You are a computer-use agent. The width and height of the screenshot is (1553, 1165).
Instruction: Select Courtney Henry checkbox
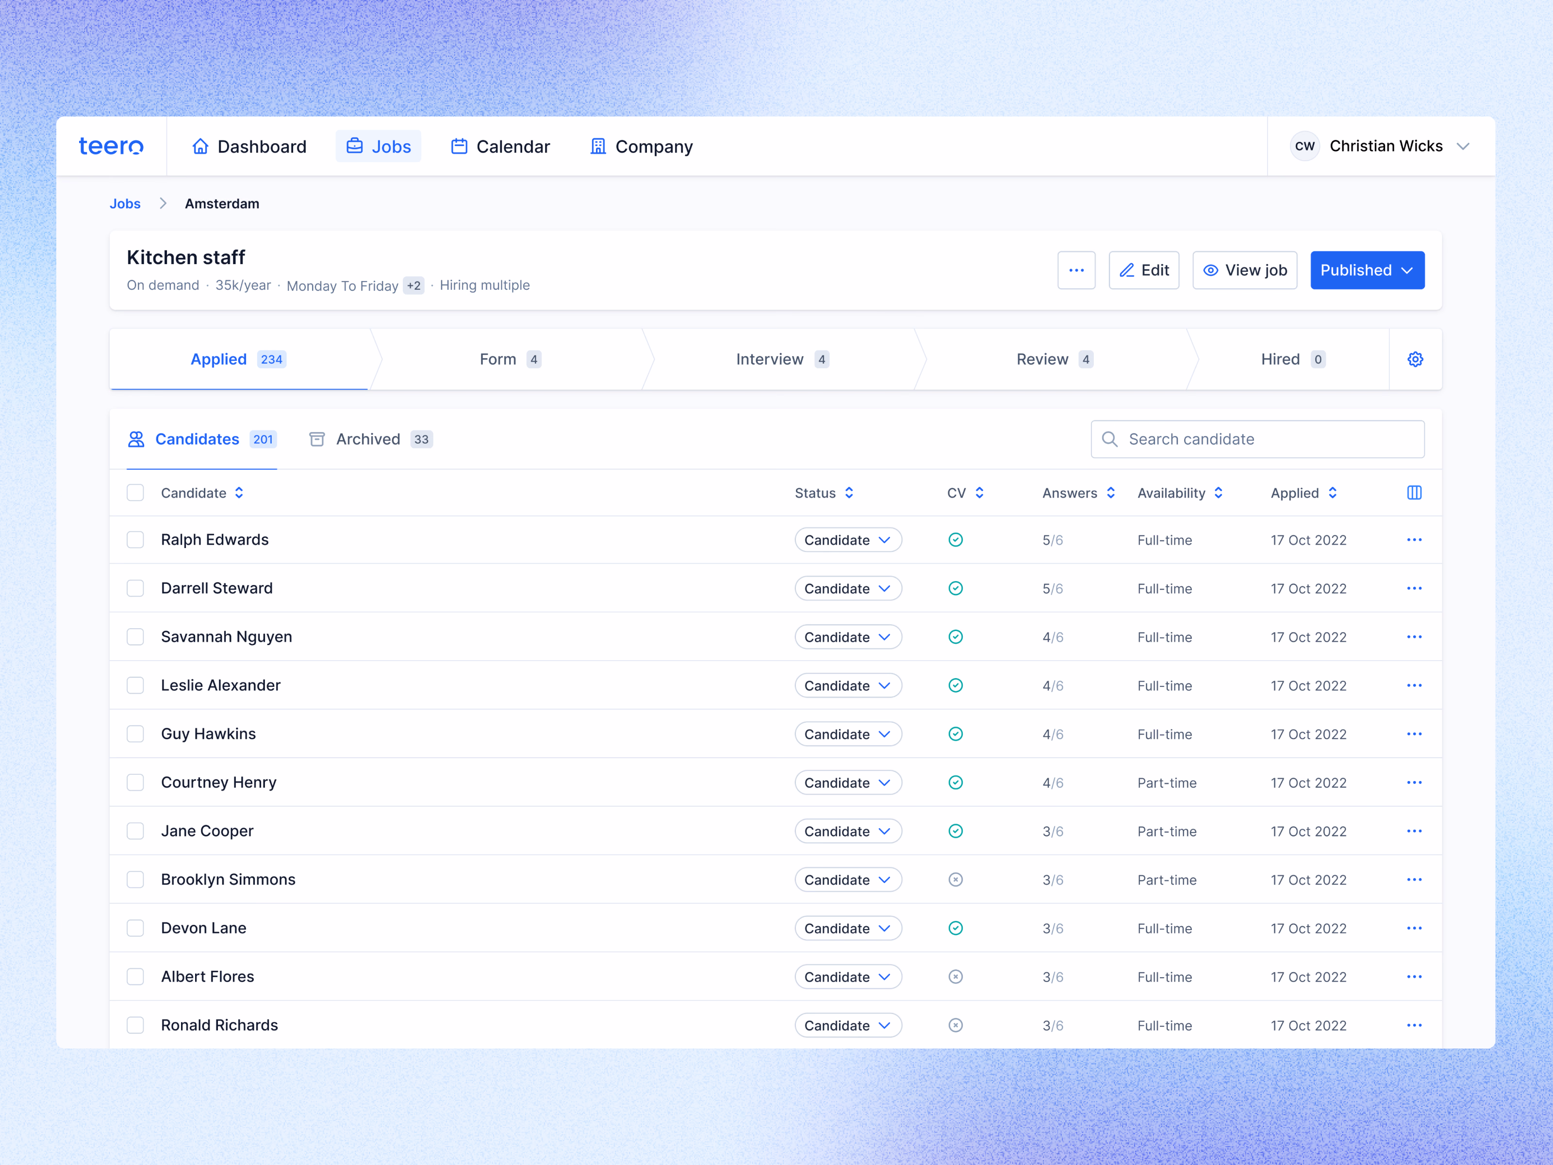(x=135, y=782)
